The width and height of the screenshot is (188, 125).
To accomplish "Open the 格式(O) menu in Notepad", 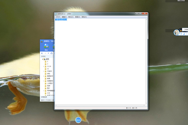I will point(71,17).
